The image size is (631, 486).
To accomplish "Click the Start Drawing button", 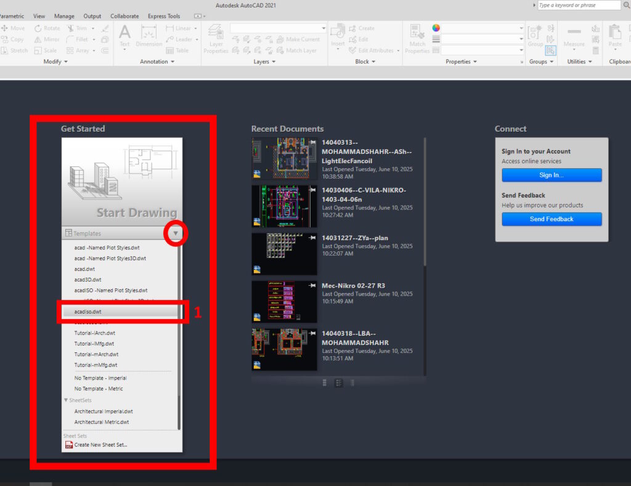I will pyautogui.click(x=122, y=182).
